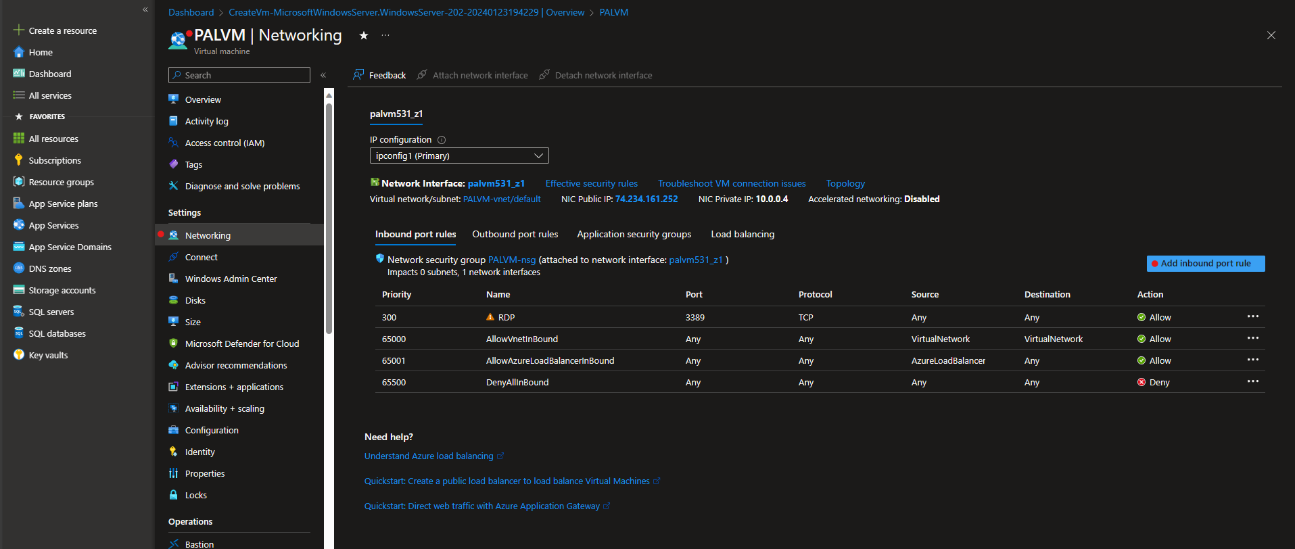1295x549 pixels.
Task: Click Attach network interface
Action: click(x=473, y=75)
